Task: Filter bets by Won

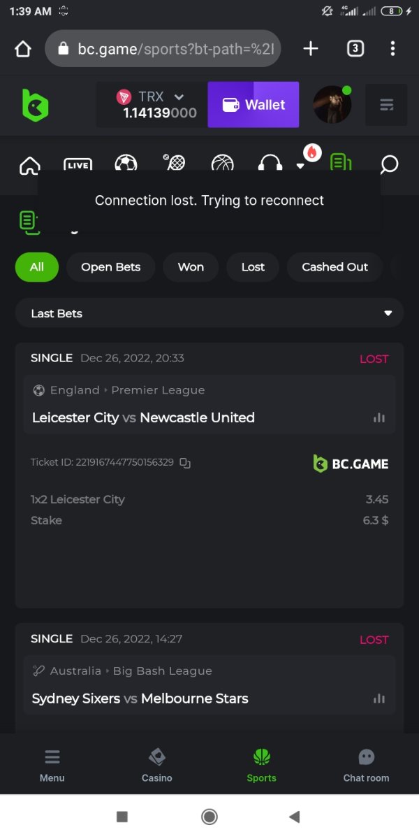Action: (191, 267)
